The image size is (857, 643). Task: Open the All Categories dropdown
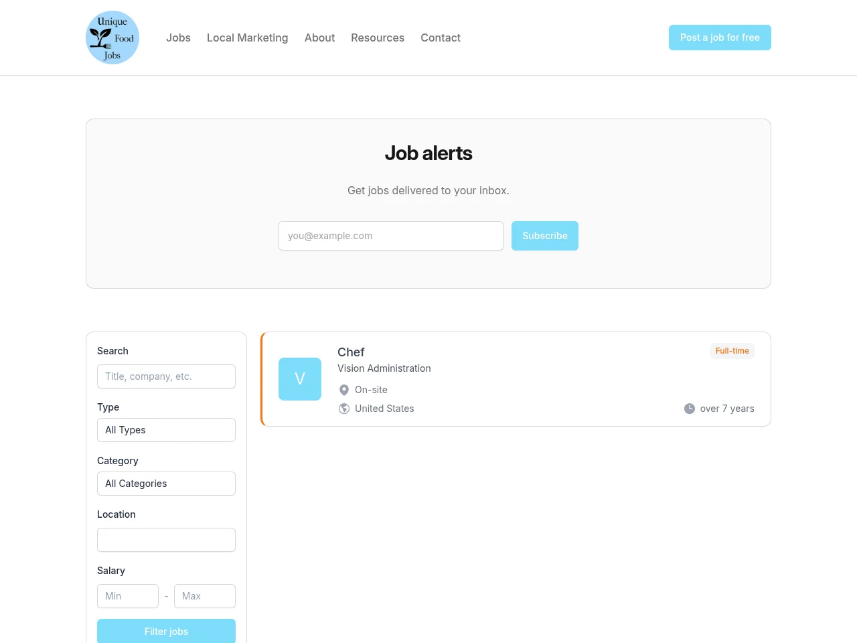coord(166,484)
